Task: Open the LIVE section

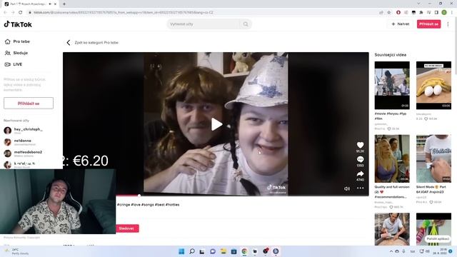Action: click(14, 64)
